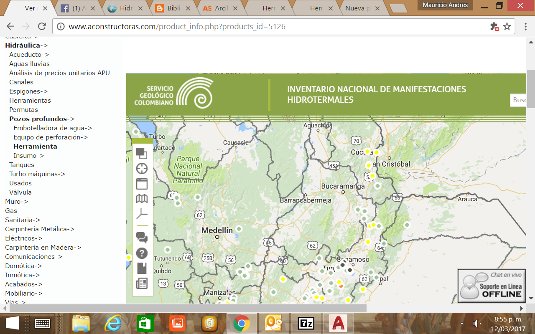The image size is (535, 334).
Task: Open the touch keyboard from taskbar
Action: (43, 323)
